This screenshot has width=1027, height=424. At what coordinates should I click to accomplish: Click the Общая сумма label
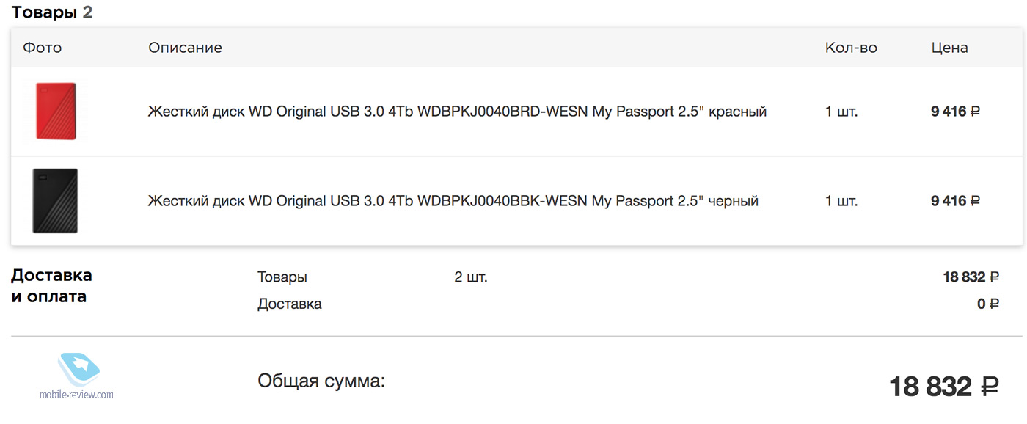[x=321, y=381]
